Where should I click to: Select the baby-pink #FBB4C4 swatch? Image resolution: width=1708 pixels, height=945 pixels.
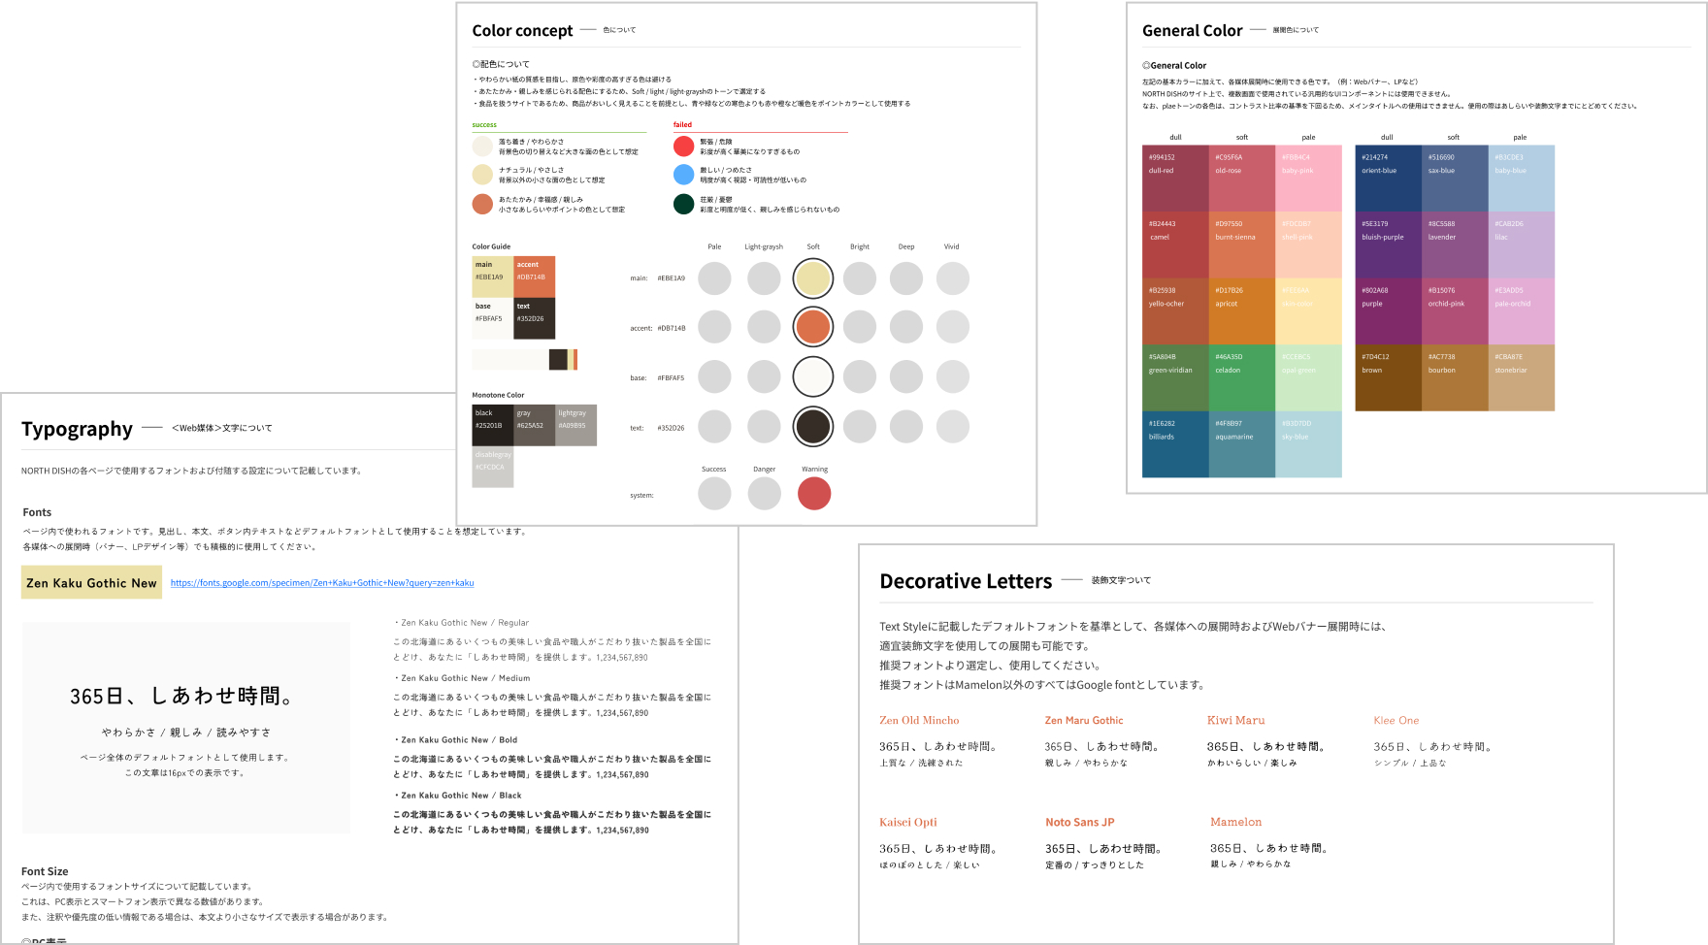1308,179
